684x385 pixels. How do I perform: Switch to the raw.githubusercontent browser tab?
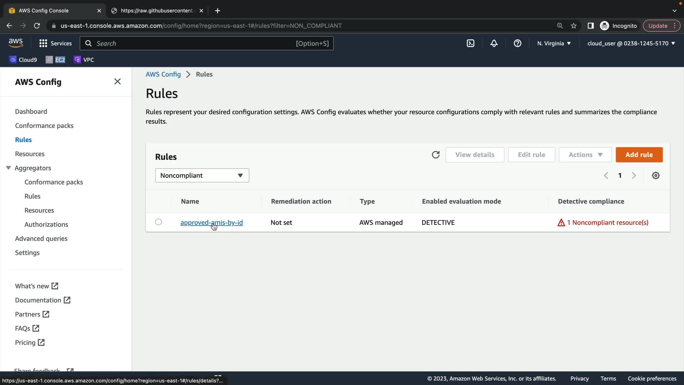tap(157, 11)
